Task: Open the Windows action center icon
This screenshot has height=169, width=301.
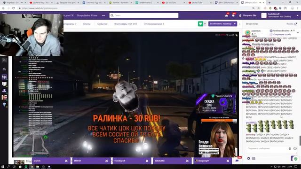Action: (x=296, y=167)
